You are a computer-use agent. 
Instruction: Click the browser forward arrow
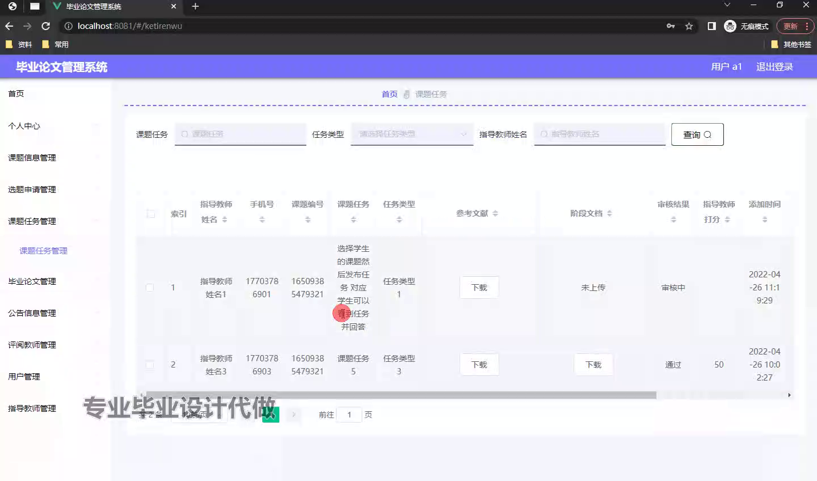[27, 26]
